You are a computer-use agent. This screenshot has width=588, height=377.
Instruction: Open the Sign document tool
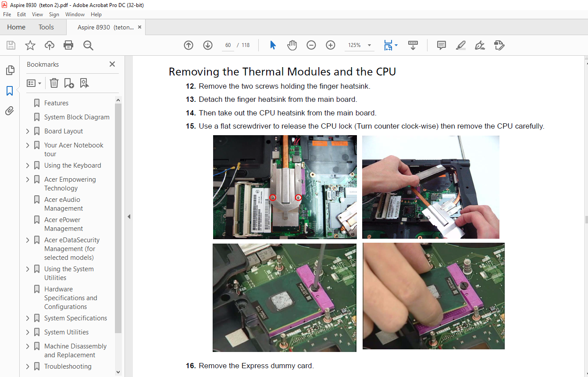(480, 45)
